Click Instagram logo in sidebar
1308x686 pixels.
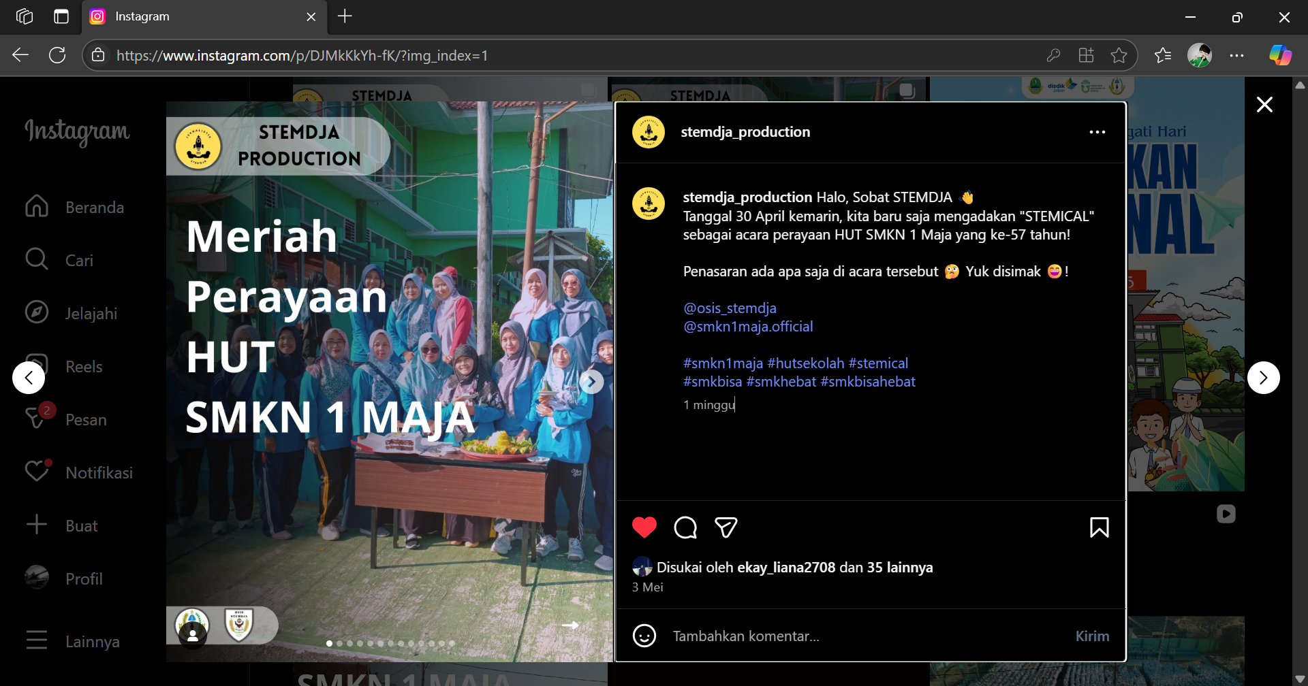[77, 131]
